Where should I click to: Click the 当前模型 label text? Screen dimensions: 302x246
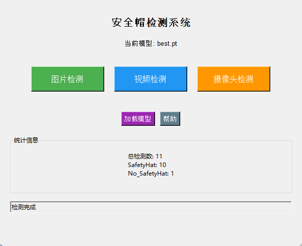click(x=138, y=44)
